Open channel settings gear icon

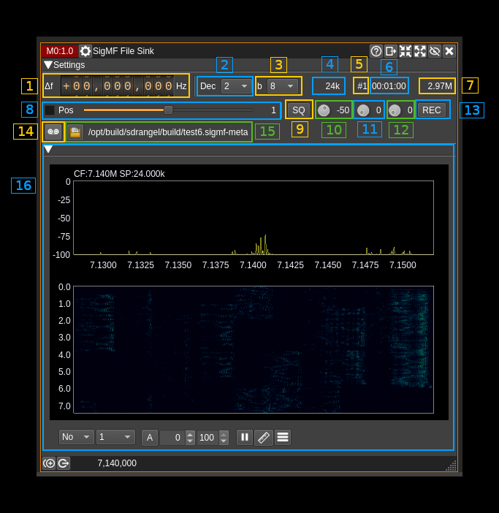pyautogui.click(x=85, y=51)
